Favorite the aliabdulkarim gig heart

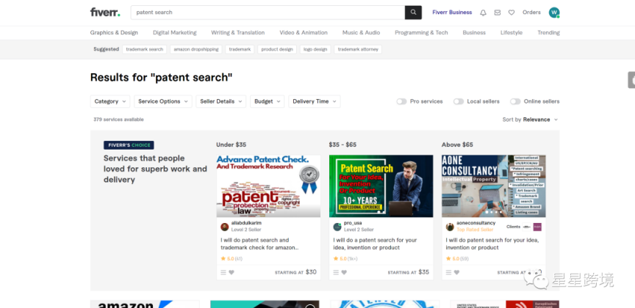tap(232, 272)
